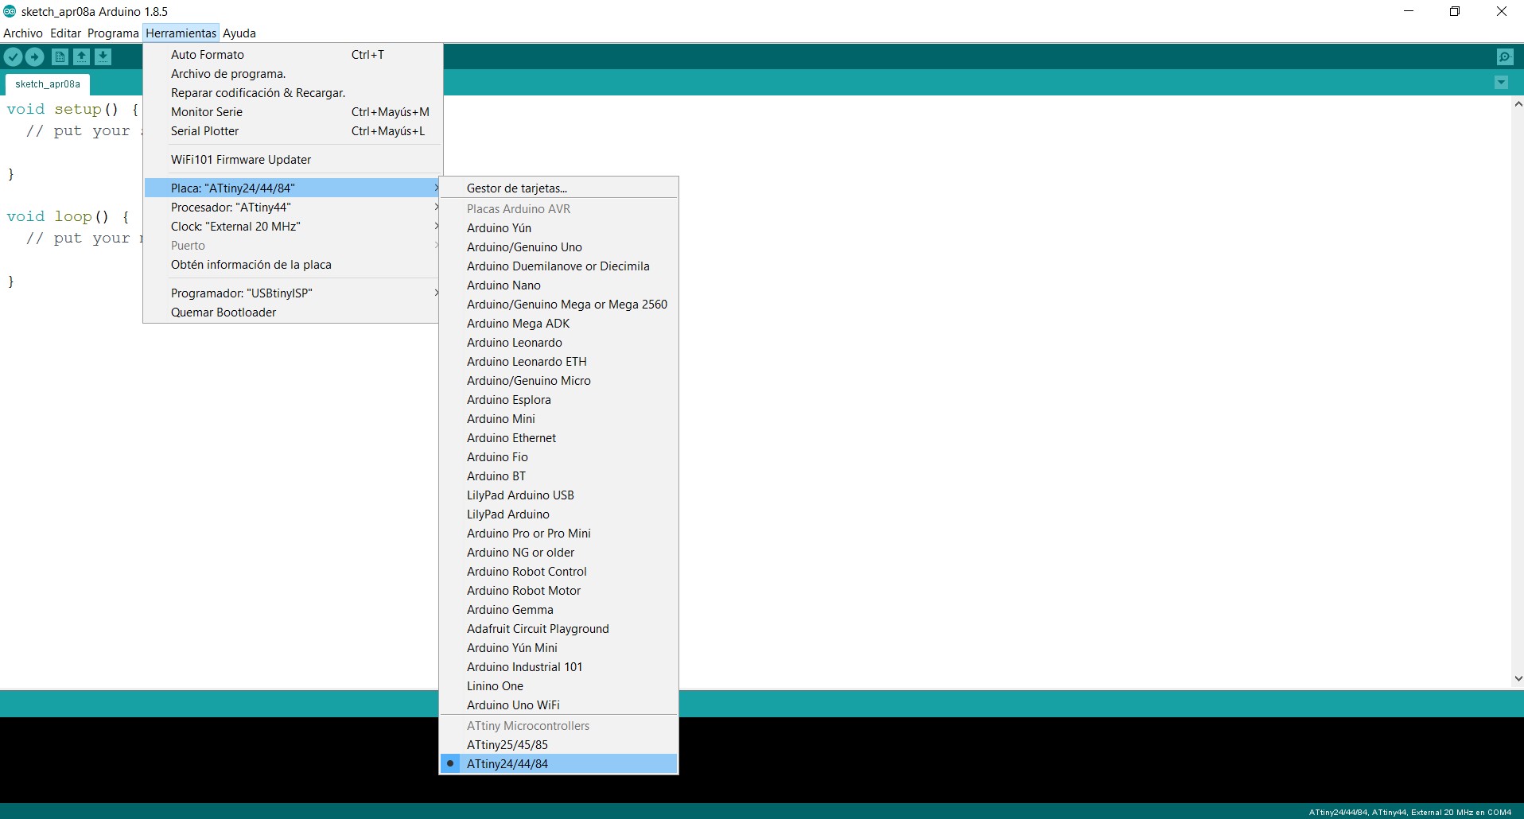Open the Programa menu
The image size is (1524, 819).
click(113, 33)
